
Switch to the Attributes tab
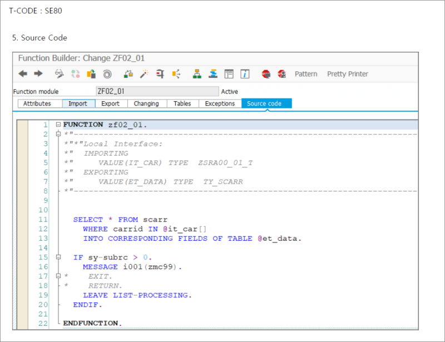pos(39,103)
